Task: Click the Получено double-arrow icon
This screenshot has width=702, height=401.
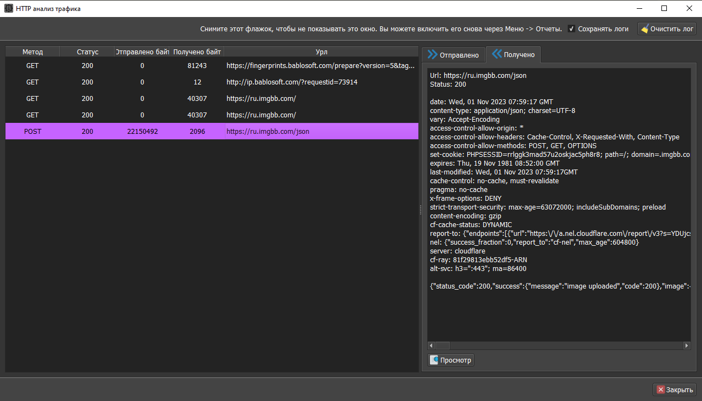Action: (x=496, y=54)
